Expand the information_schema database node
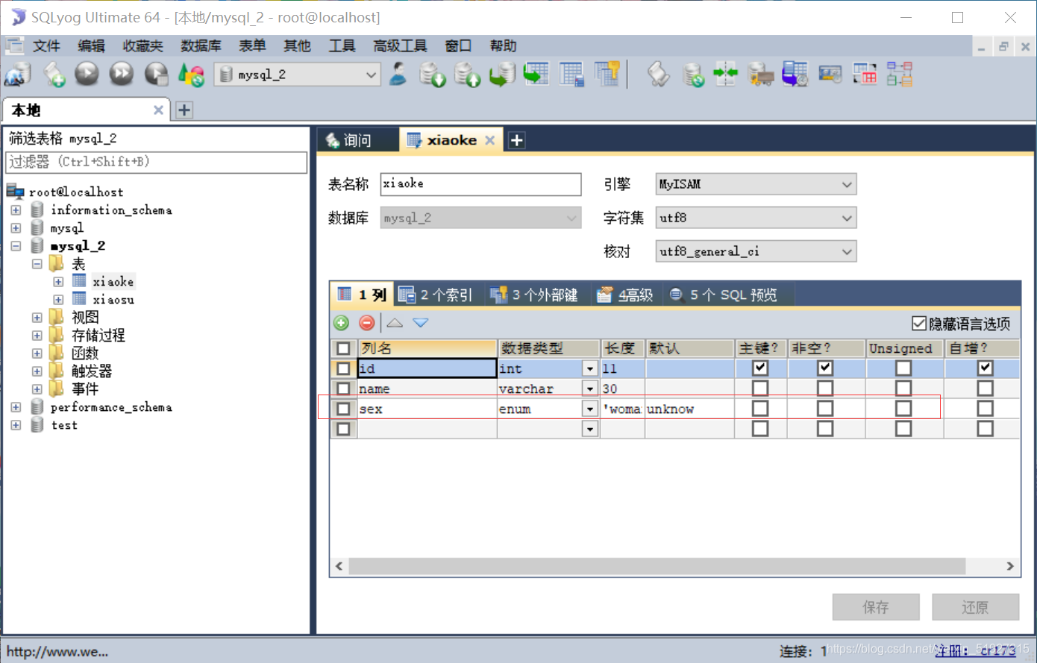The height and width of the screenshot is (663, 1037). 16,210
